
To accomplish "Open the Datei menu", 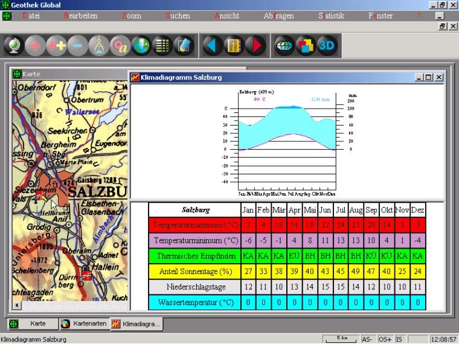I will point(31,16).
